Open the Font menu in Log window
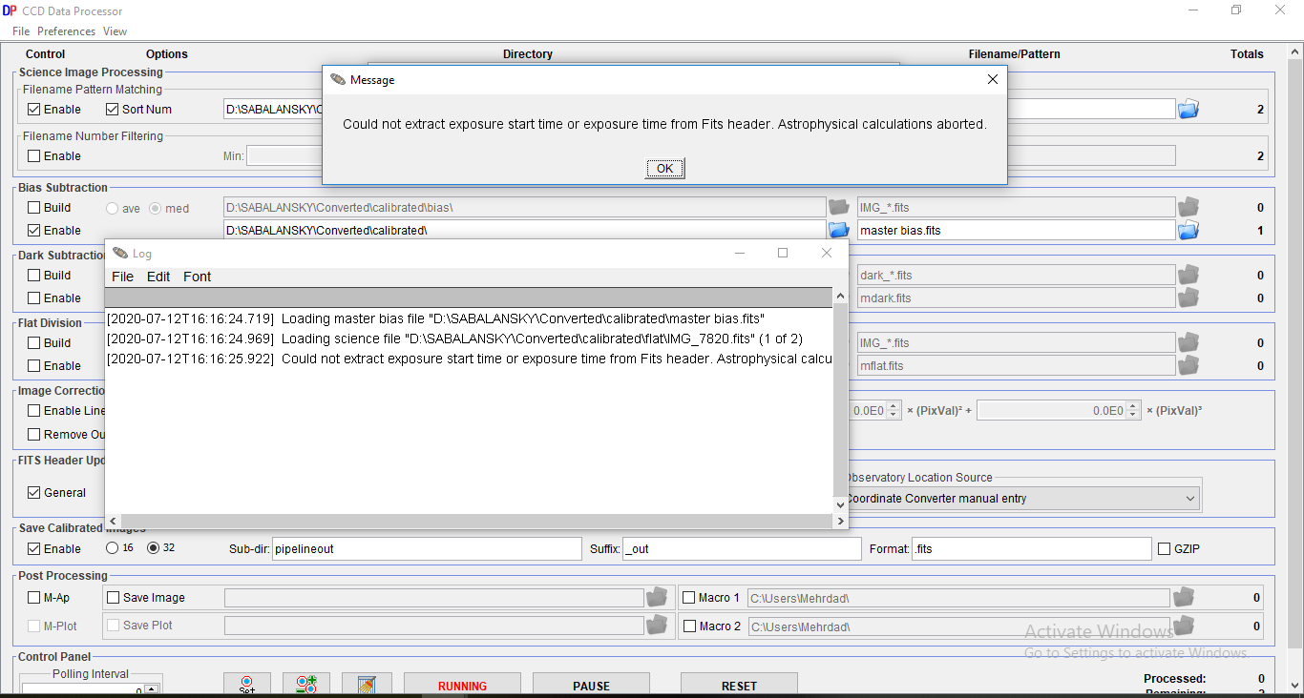This screenshot has height=698, width=1304. coord(197,277)
